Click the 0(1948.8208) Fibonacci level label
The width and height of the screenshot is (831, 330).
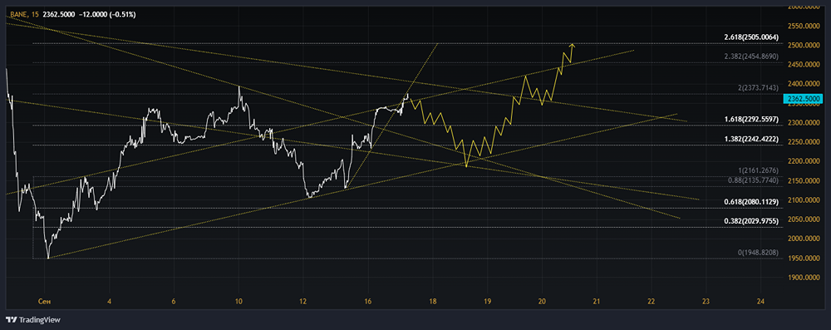(x=758, y=253)
